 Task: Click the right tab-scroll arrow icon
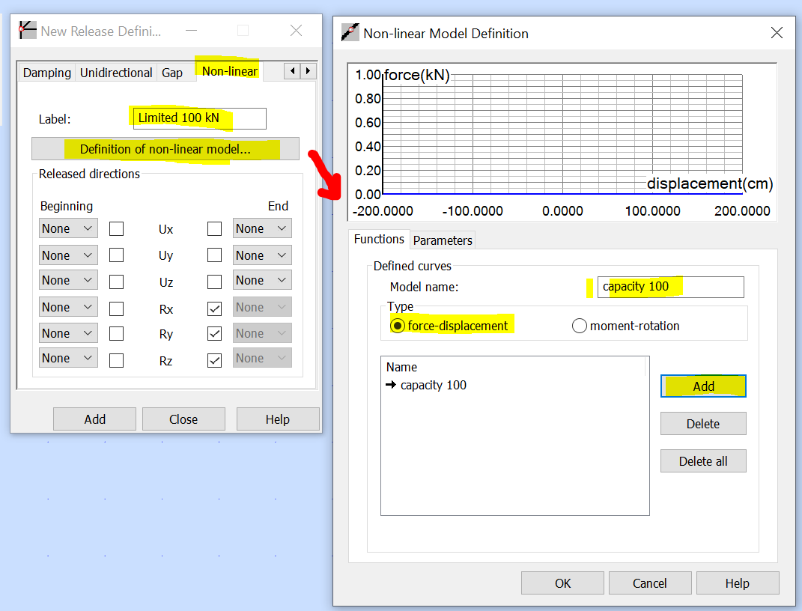pyautogui.click(x=307, y=70)
